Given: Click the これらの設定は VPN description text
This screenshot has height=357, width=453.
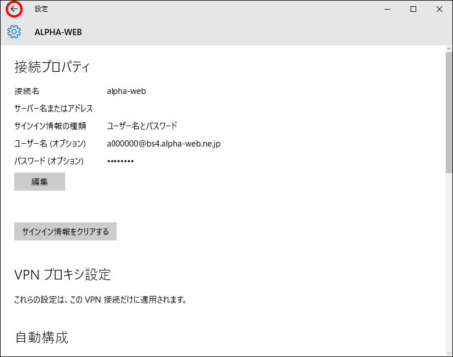Looking at the screenshot, I should click(100, 300).
